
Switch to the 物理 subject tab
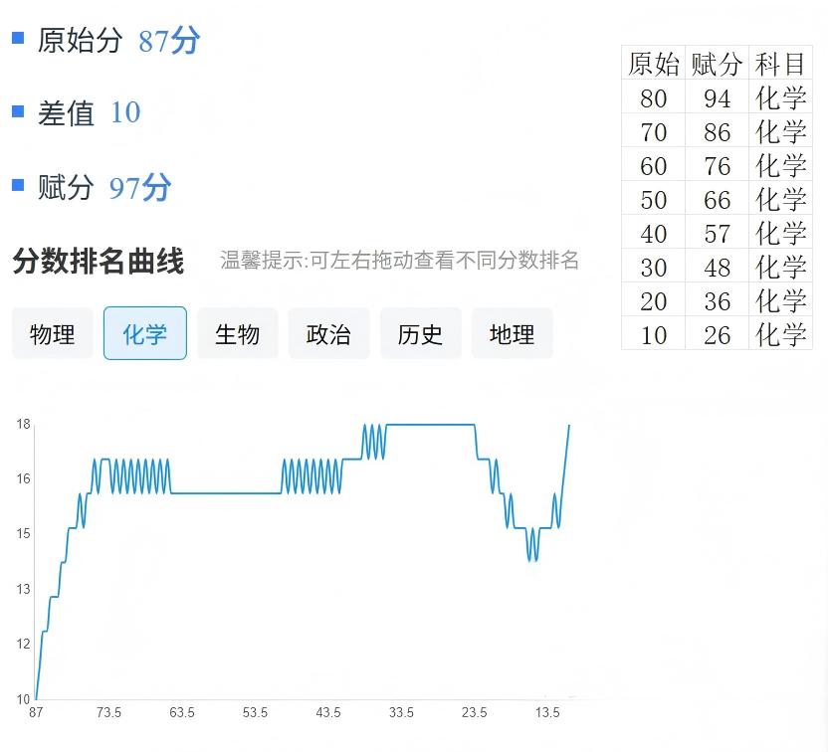pyautogui.click(x=52, y=334)
